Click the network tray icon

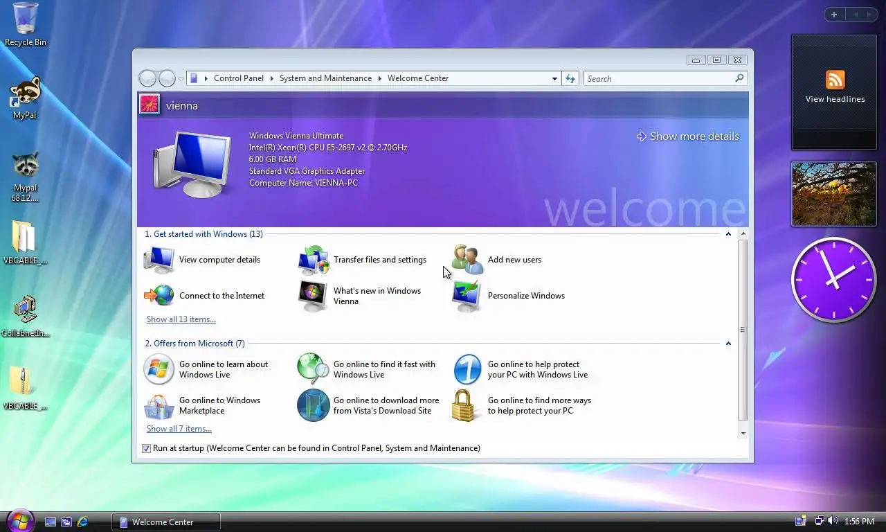click(819, 521)
